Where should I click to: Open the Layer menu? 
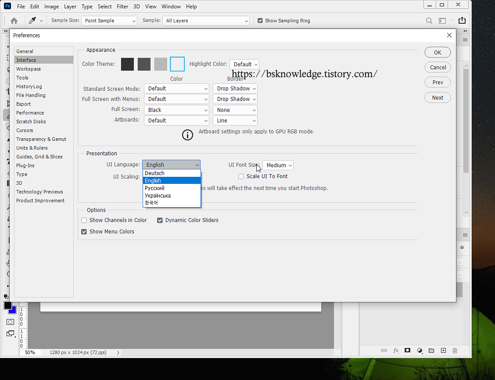(70, 7)
